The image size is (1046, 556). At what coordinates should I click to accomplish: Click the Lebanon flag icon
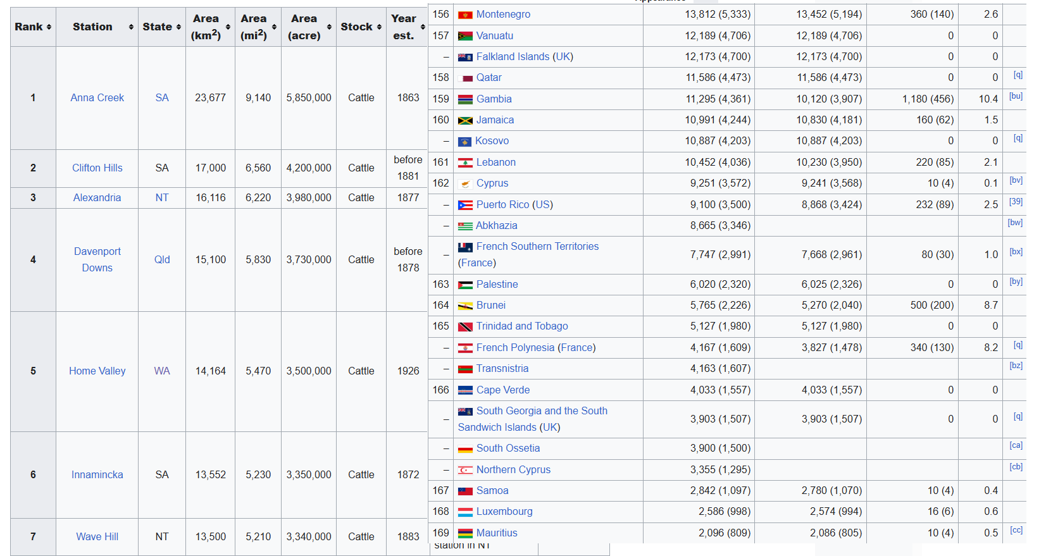pos(465,163)
